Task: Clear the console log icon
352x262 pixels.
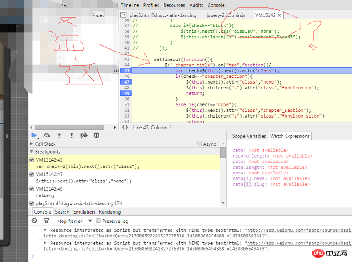Action: tap(34, 221)
